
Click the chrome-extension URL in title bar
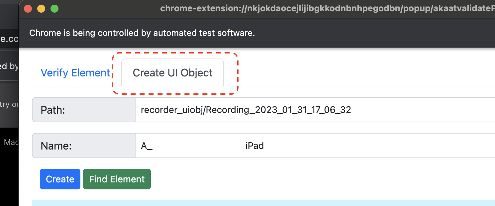point(327,9)
